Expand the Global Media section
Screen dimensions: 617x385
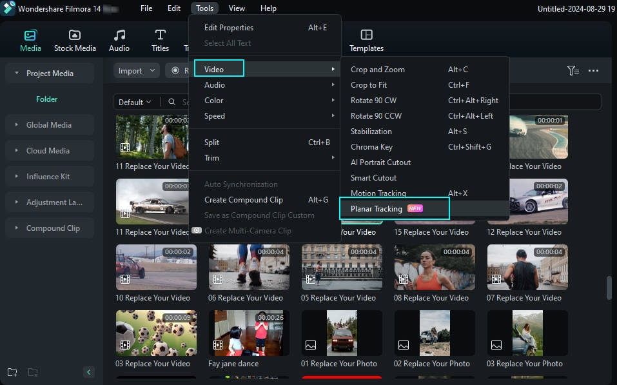point(17,124)
